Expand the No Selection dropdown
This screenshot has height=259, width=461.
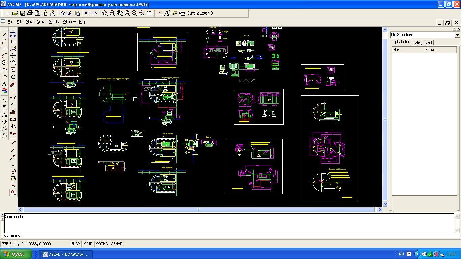point(457,35)
